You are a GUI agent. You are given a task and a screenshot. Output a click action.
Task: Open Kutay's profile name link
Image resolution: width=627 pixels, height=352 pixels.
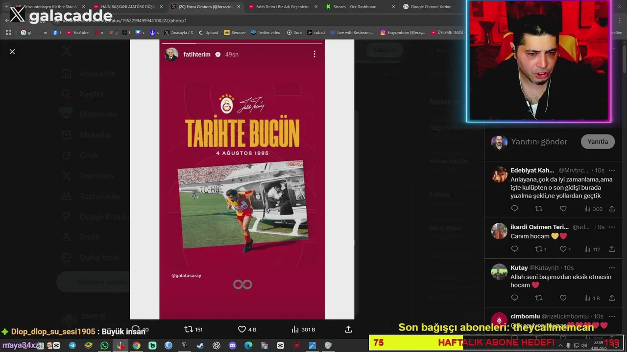click(x=519, y=268)
